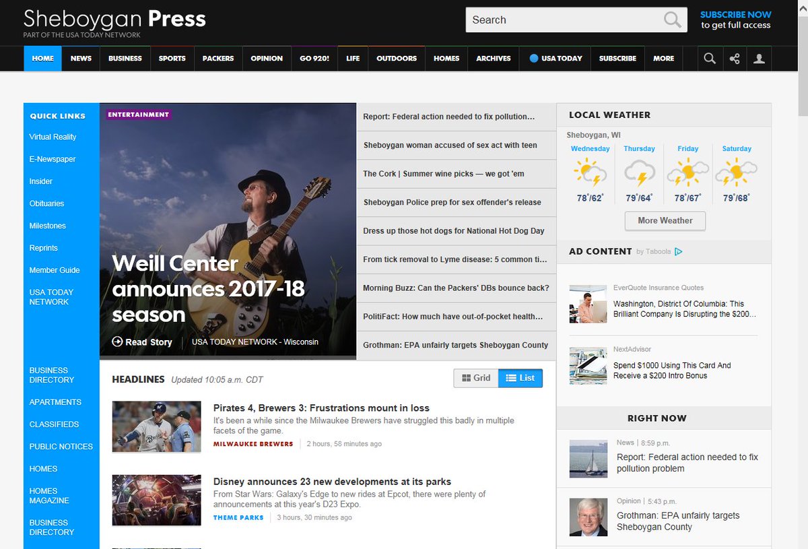Click Friday's partly cloudy weather icon
808x549 pixels.
click(687, 172)
